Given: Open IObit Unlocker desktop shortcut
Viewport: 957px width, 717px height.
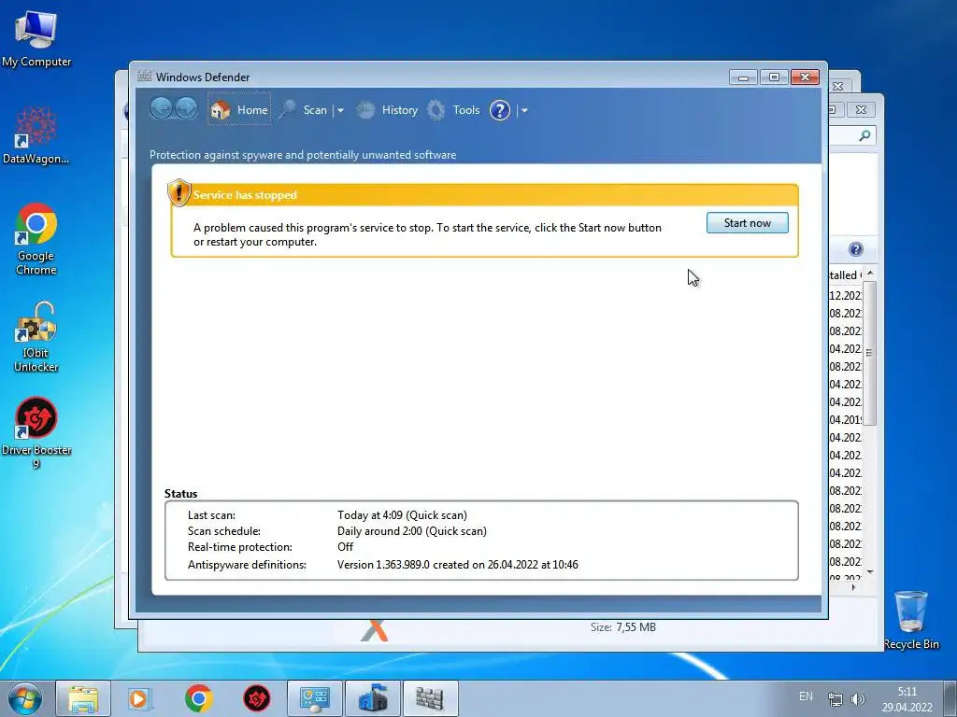Looking at the screenshot, I should click(36, 336).
